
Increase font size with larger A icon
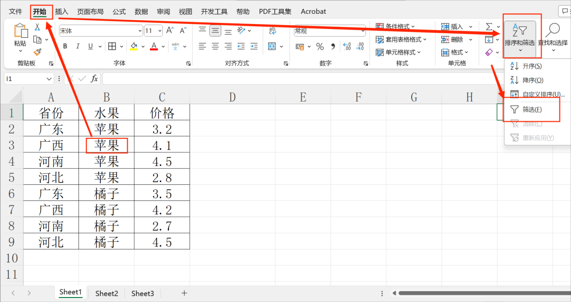tap(170, 30)
